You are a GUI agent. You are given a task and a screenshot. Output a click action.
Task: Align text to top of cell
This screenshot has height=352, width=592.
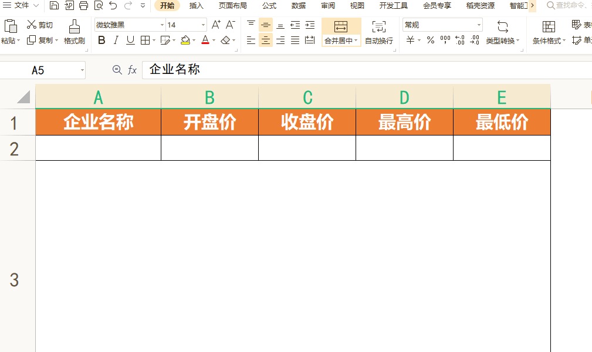tap(251, 25)
